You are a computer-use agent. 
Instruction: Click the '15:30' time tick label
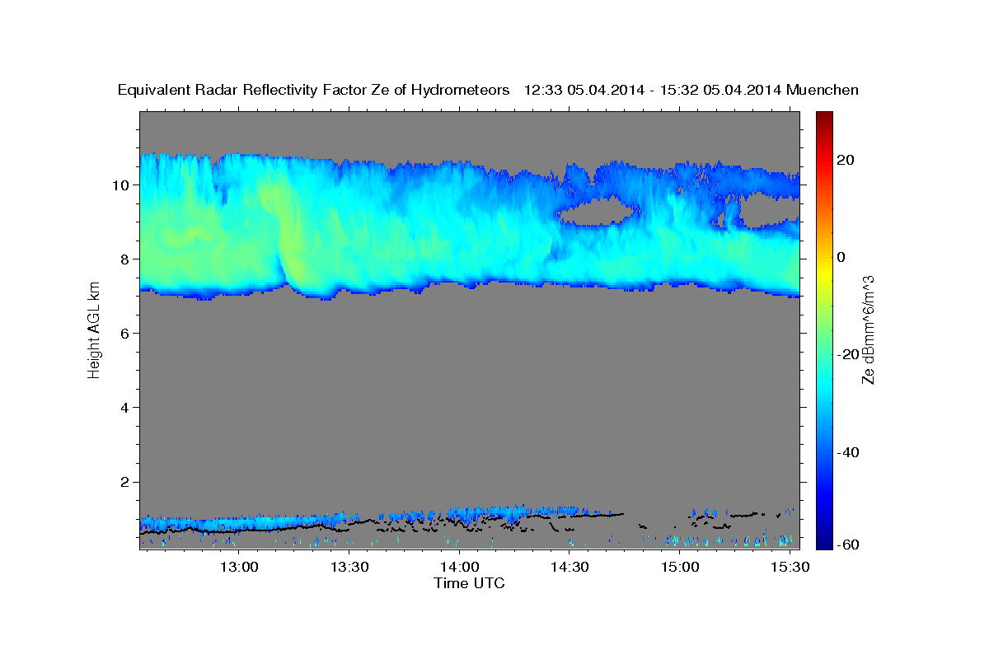(790, 568)
